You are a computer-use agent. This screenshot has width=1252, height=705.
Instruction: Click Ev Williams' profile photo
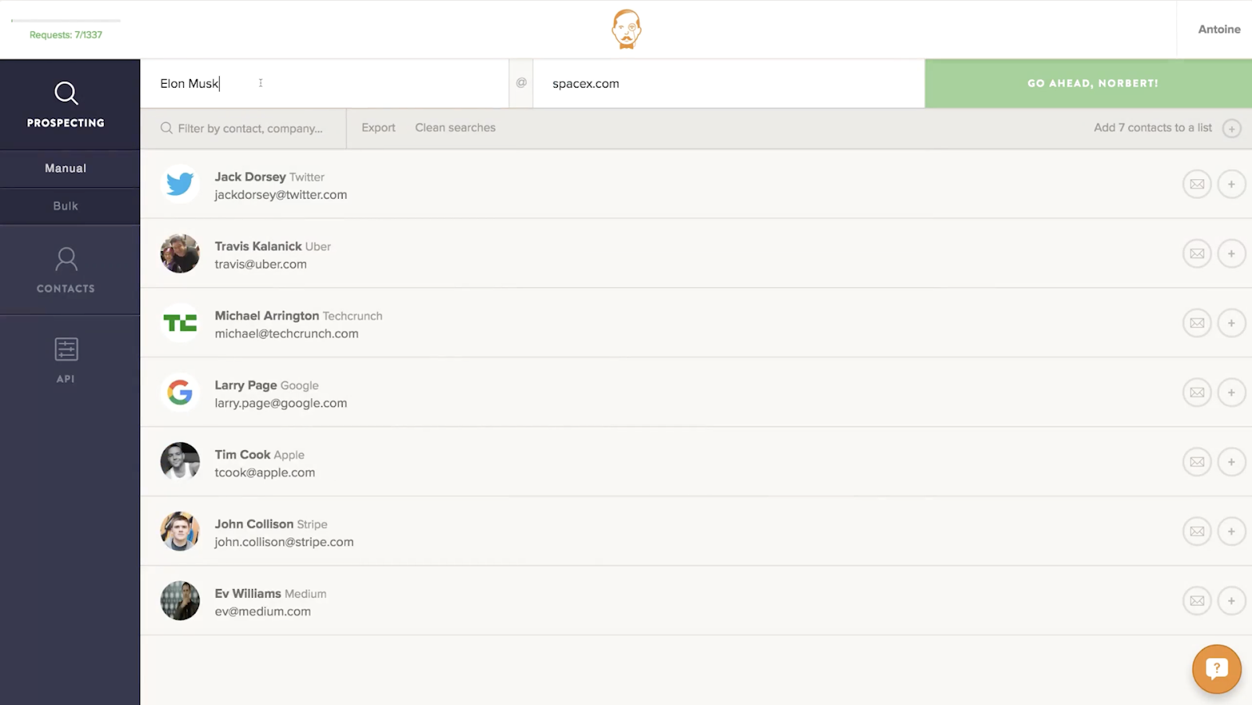[x=180, y=601]
